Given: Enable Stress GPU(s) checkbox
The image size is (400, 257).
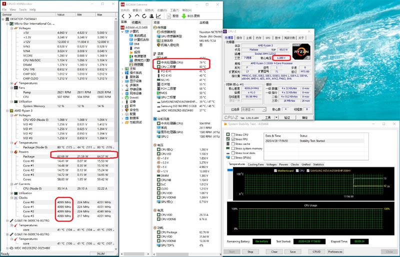Looking at the screenshot, I should point(233,157).
